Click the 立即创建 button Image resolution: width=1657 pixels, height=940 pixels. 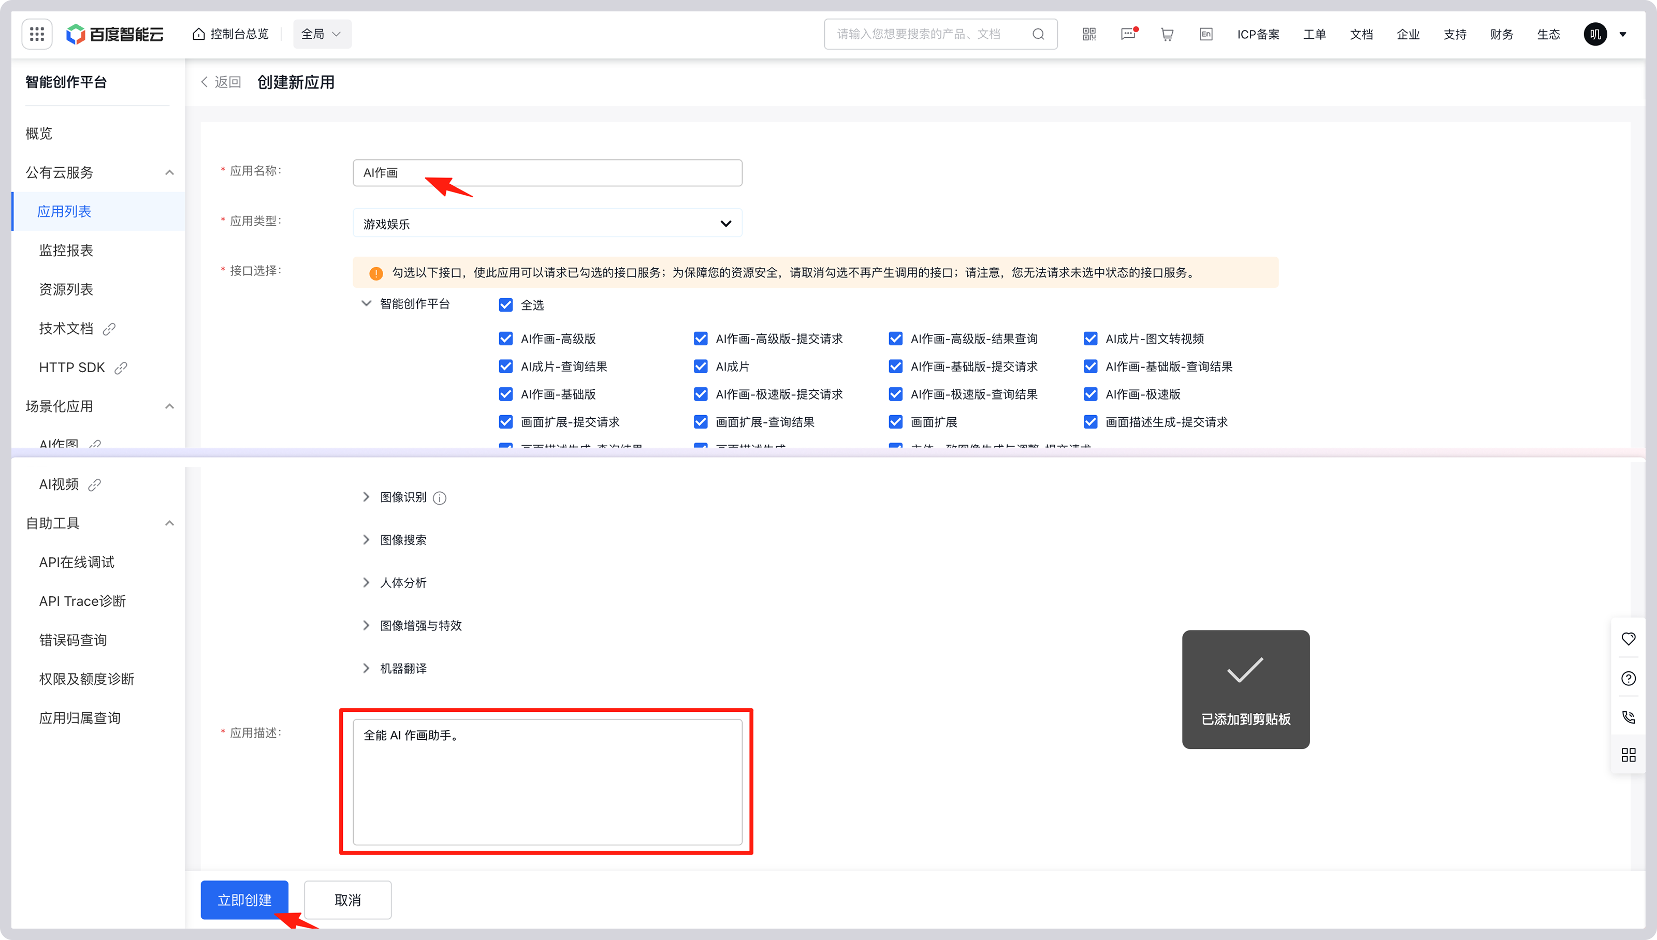245,900
